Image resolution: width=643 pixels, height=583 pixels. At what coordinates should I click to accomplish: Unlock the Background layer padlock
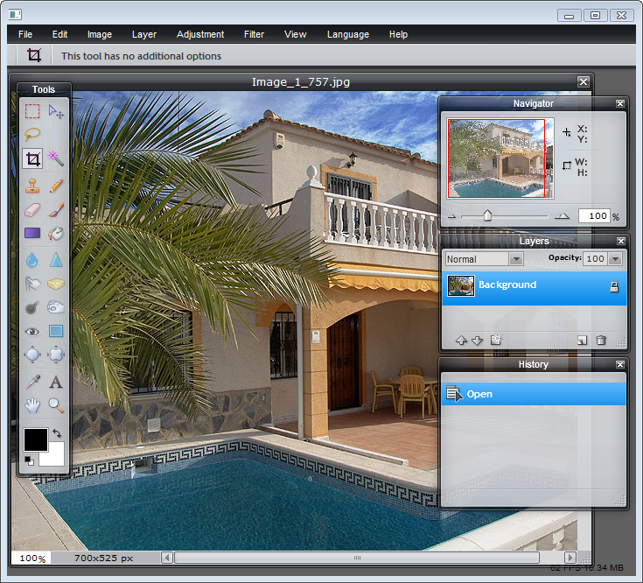(x=614, y=287)
